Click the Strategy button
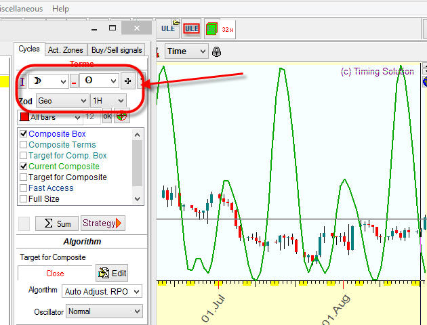This screenshot has height=325, width=427. [x=102, y=223]
